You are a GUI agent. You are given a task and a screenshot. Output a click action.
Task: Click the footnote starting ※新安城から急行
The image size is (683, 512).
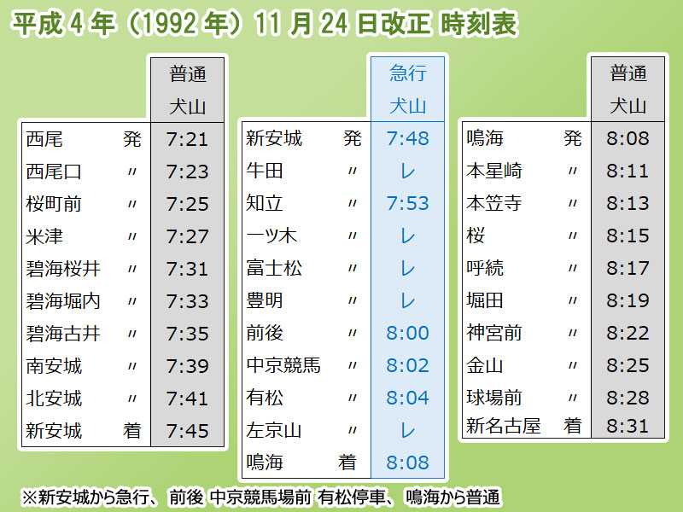pos(260,497)
